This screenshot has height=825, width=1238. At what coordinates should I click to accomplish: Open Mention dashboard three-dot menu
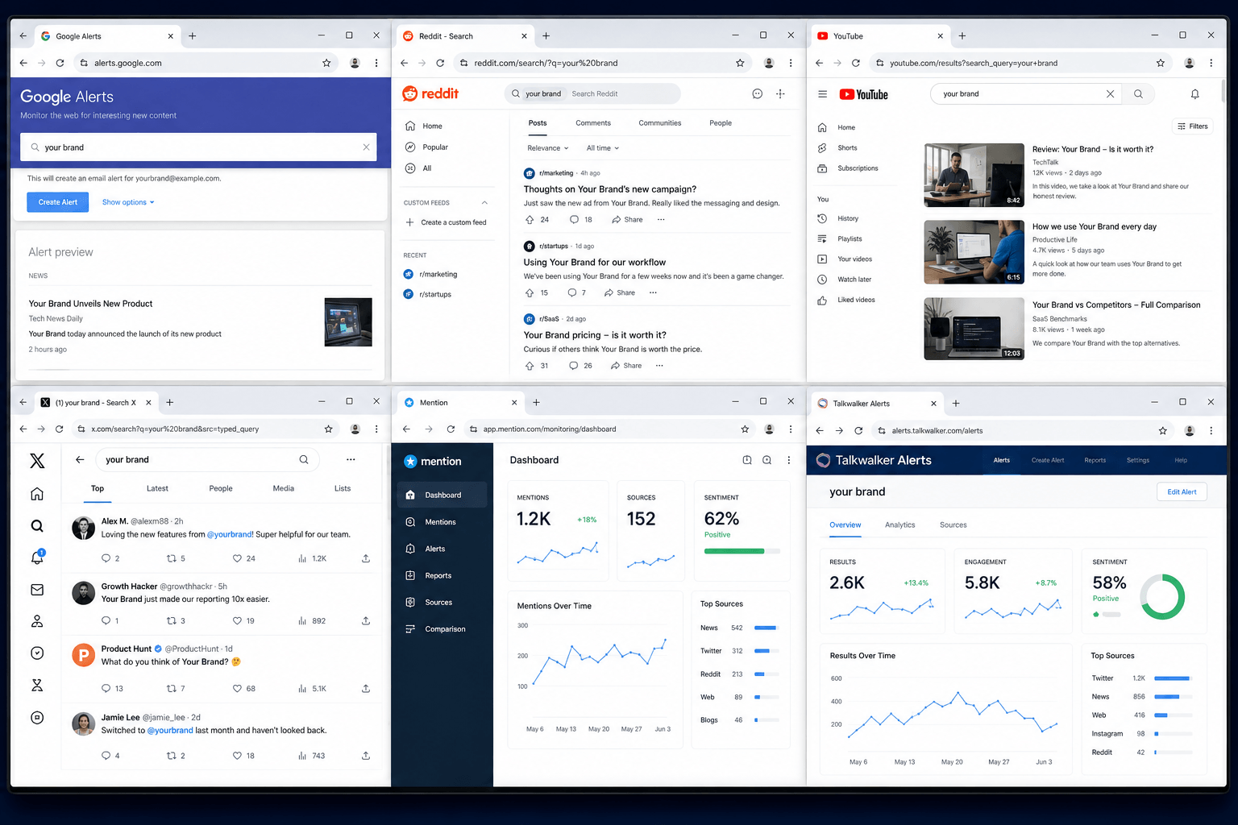[788, 460]
